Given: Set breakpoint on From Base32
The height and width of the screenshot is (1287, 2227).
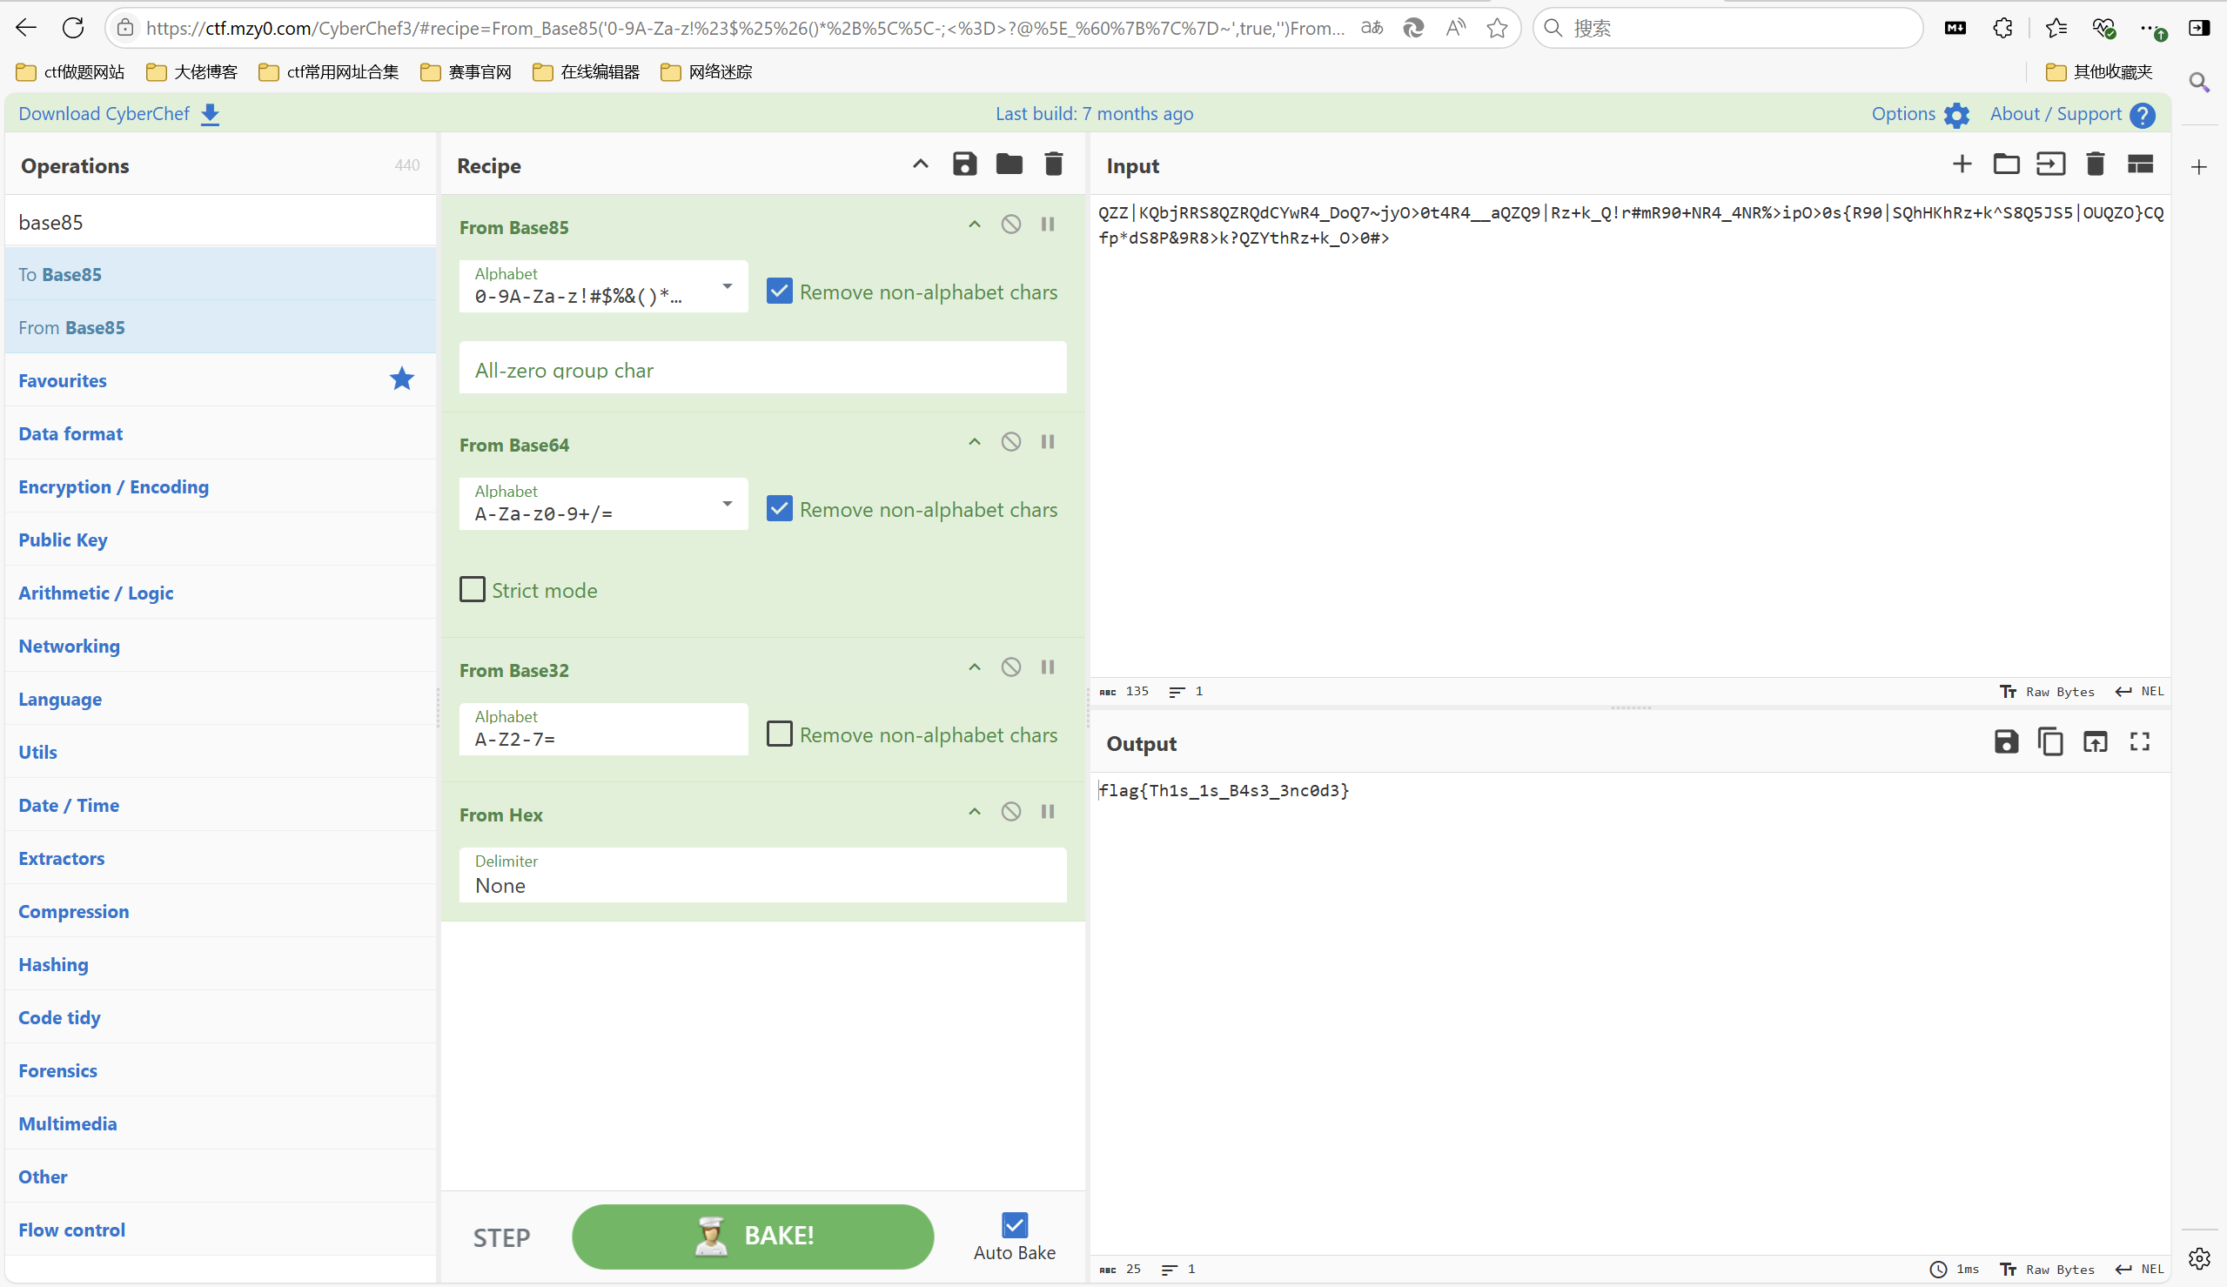Looking at the screenshot, I should (x=1047, y=667).
